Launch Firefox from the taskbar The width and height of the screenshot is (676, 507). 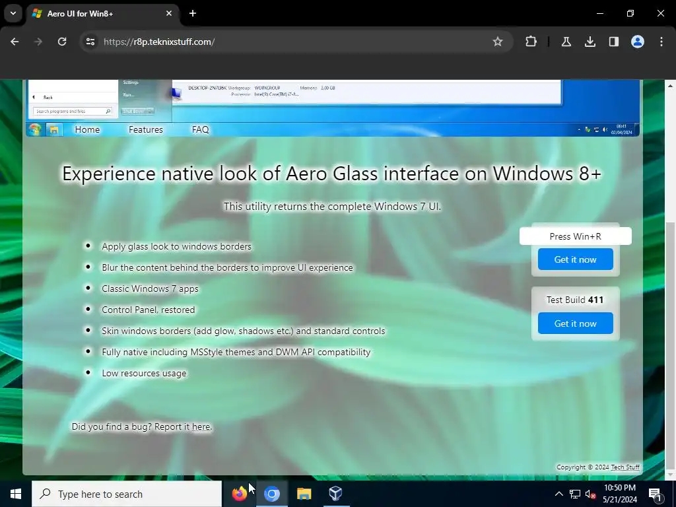(x=239, y=494)
